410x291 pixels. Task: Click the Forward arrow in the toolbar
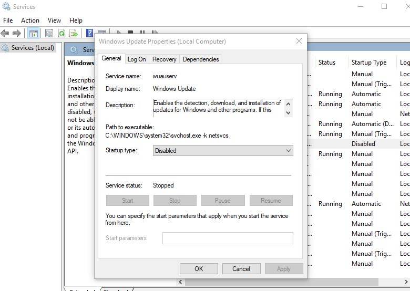point(16,34)
